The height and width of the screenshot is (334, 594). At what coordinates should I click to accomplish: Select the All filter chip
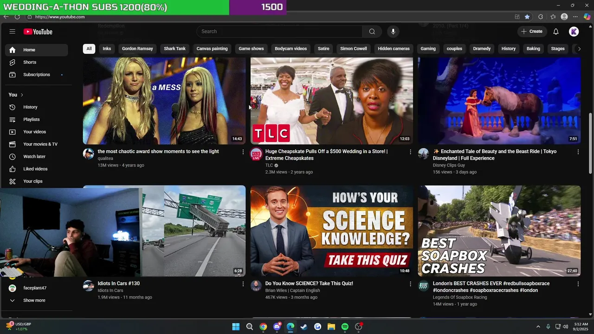pyautogui.click(x=89, y=49)
